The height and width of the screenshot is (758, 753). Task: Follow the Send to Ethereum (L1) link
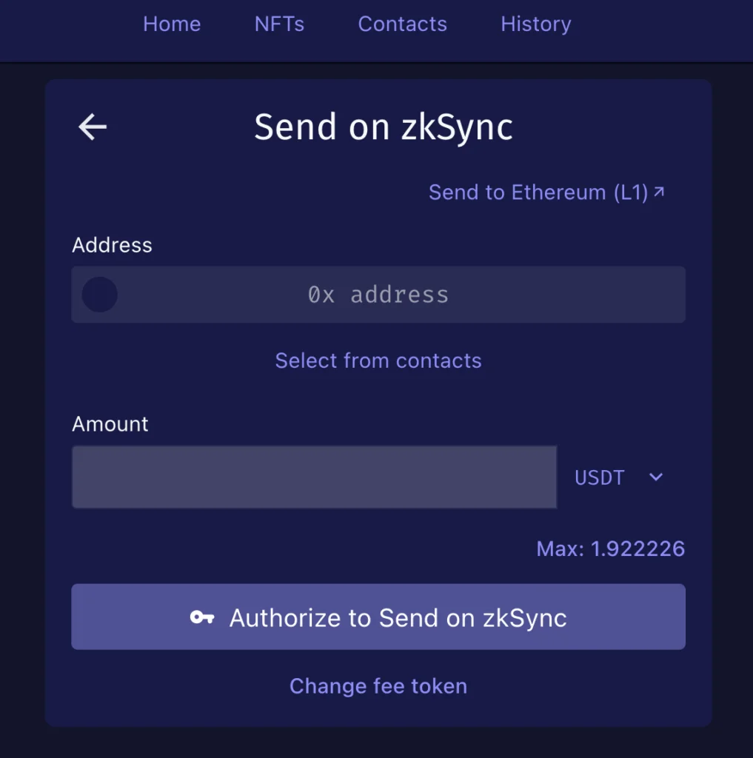click(x=538, y=192)
